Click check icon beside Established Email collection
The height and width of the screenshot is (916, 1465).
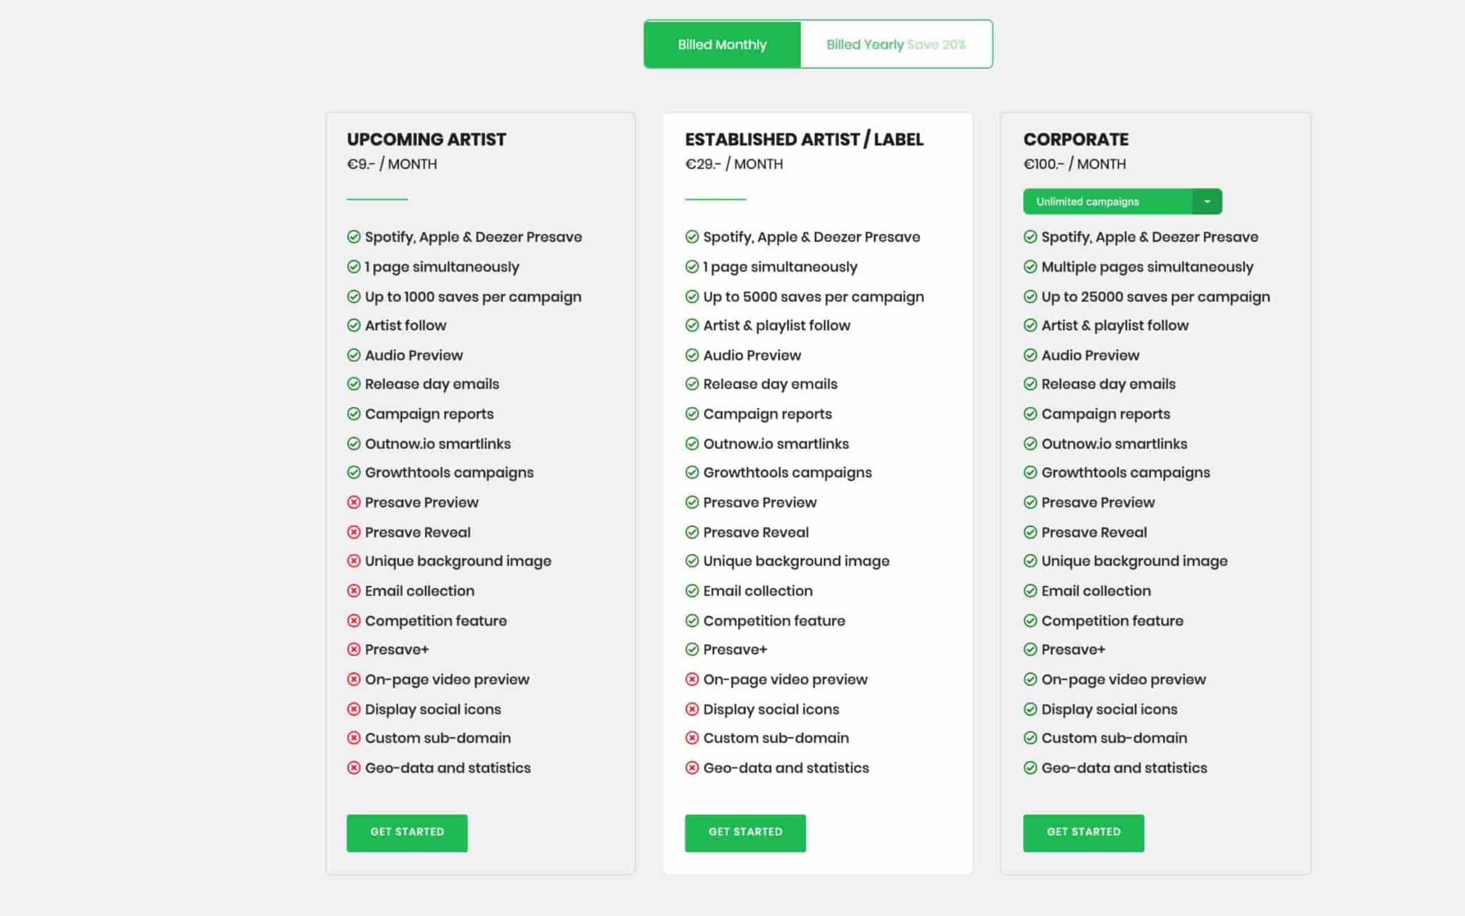tap(691, 591)
